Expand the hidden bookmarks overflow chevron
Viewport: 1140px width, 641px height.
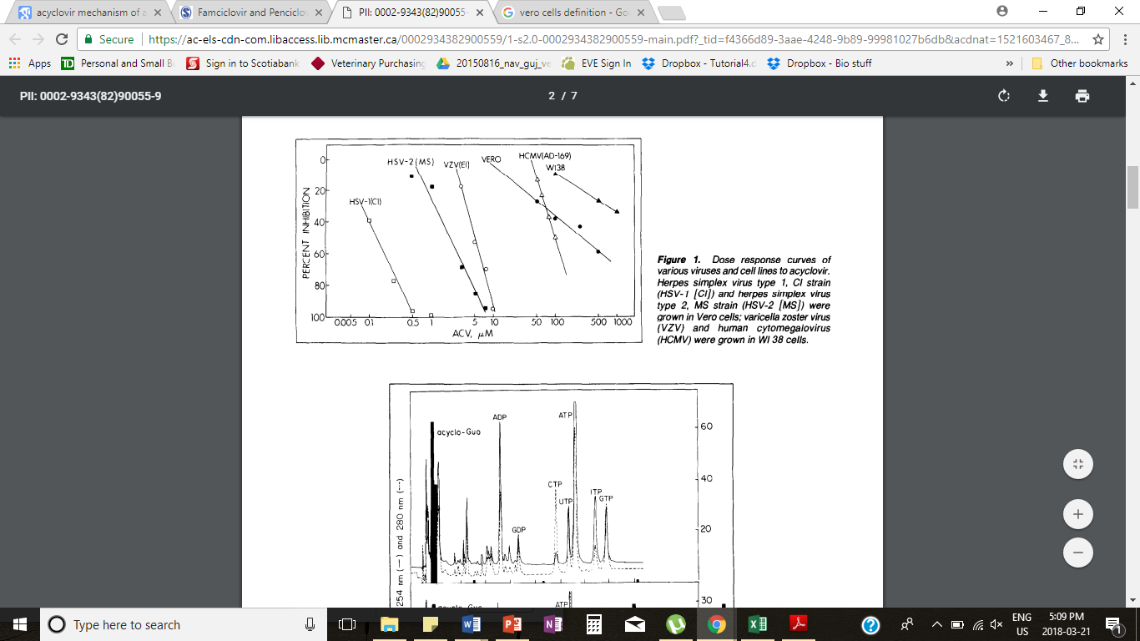(x=1010, y=63)
